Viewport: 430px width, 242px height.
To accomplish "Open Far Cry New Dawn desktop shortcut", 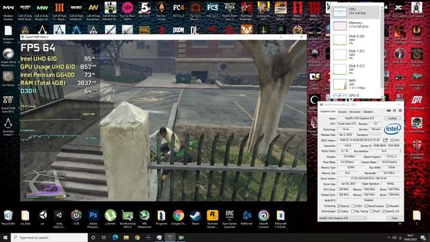I will 127,11.
